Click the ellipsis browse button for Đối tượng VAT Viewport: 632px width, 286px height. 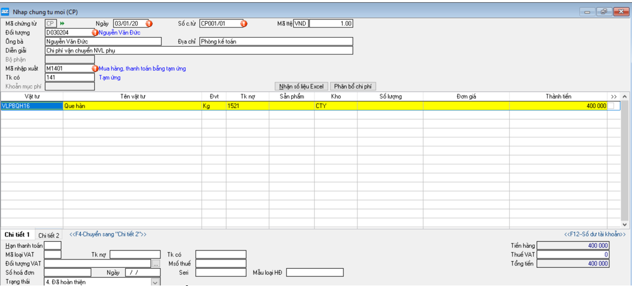(156, 264)
